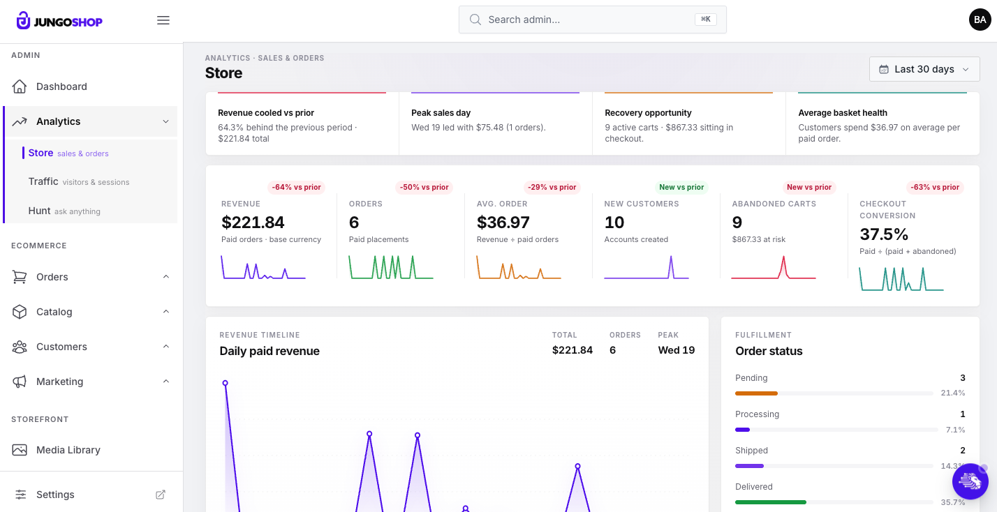Click the Marketing megaphone icon

pyautogui.click(x=20, y=382)
